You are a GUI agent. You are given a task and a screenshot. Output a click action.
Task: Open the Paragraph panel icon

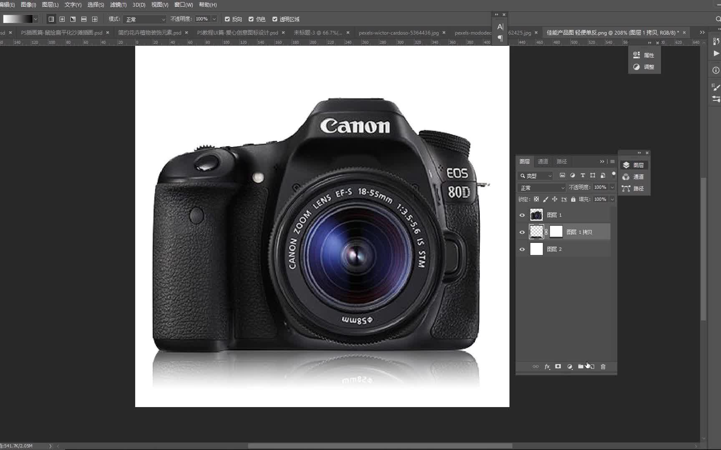pyautogui.click(x=500, y=38)
